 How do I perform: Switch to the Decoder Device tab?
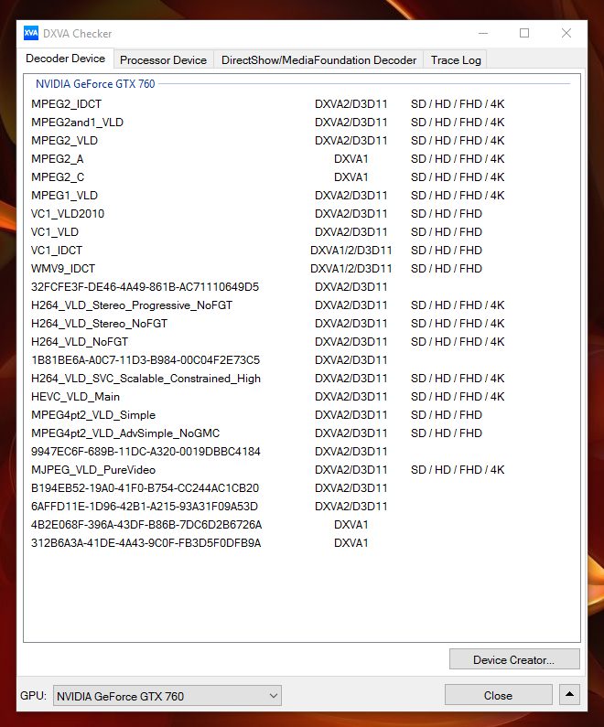click(65, 59)
